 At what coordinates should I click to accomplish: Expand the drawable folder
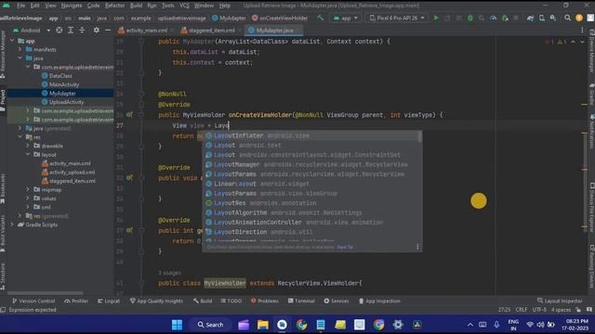[x=28, y=146]
